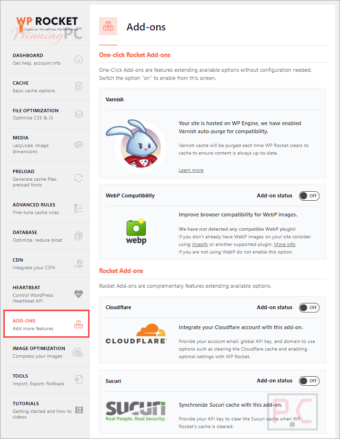340x439 pixels.
Task: Go to Cache basic options section
Action: coord(47,87)
